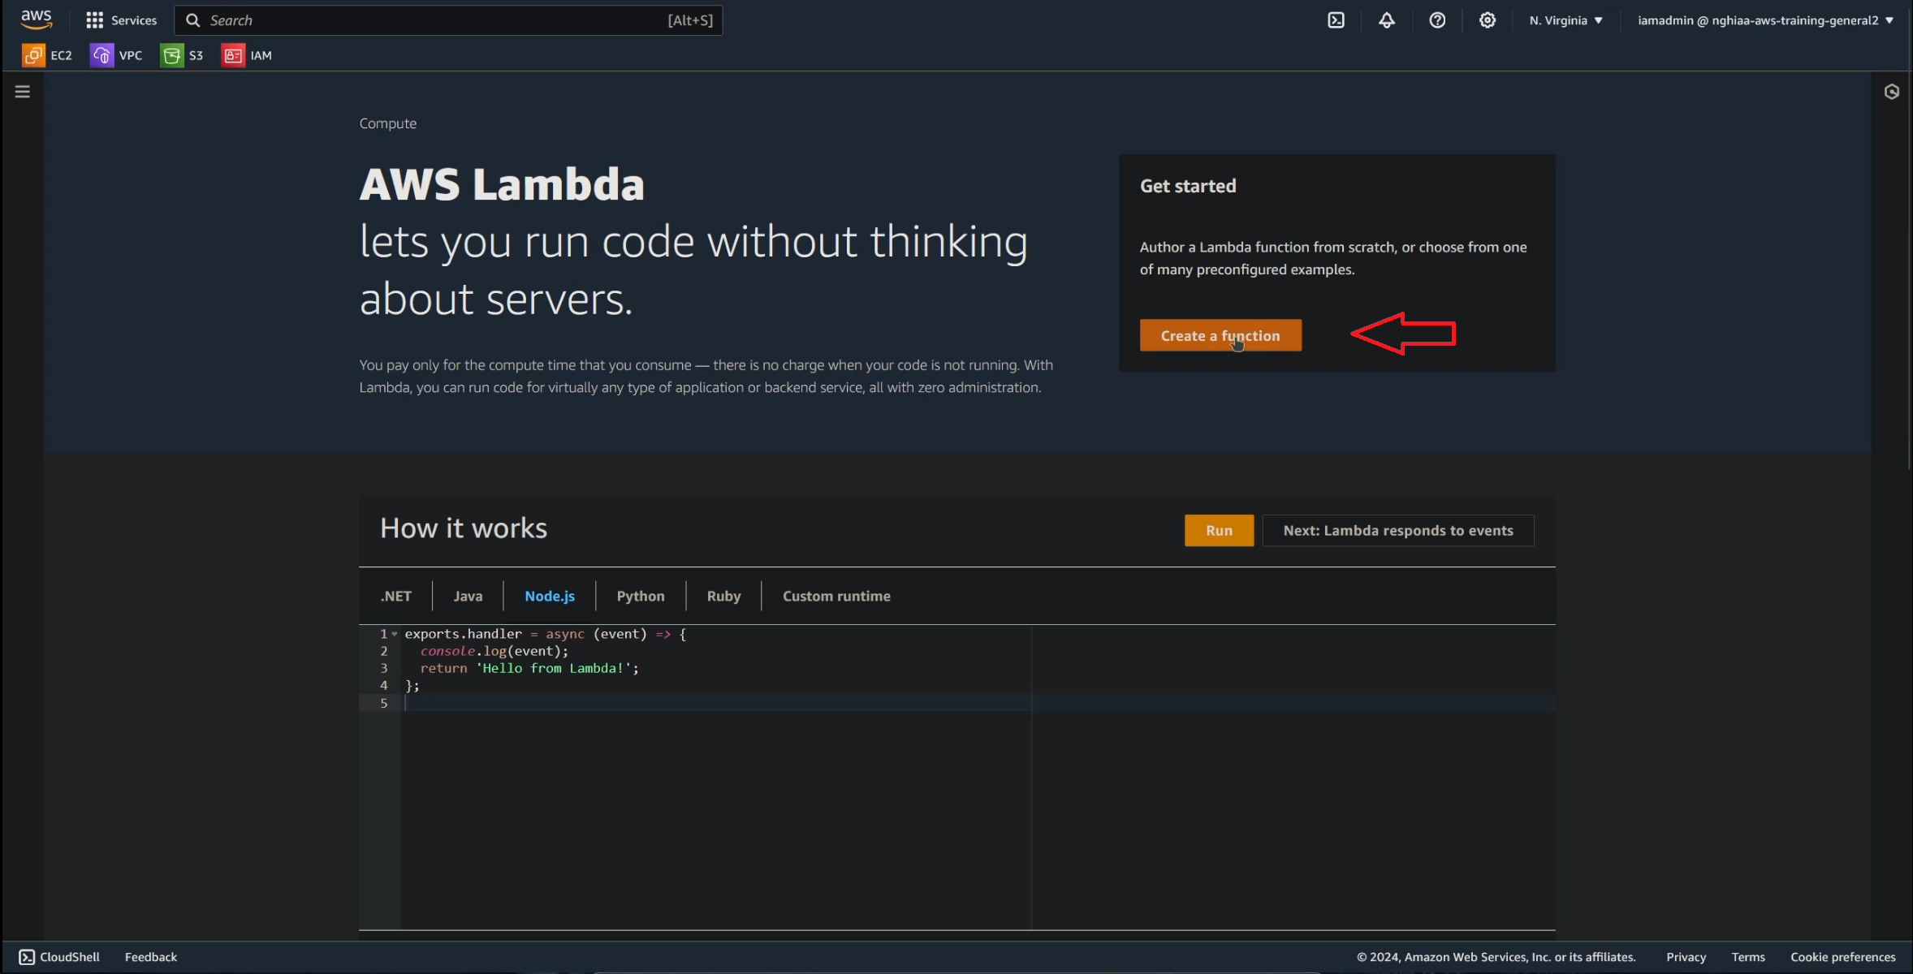Viewport: 1913px width, 974px height.
Task: Open the settings gear icon
Action: tap(1487, 20)
